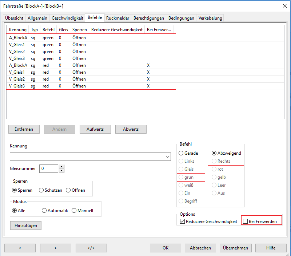Choose Automatik mode radio button
Image resolution: width=291 pixels, height=256 pixels.
(44, 210)
